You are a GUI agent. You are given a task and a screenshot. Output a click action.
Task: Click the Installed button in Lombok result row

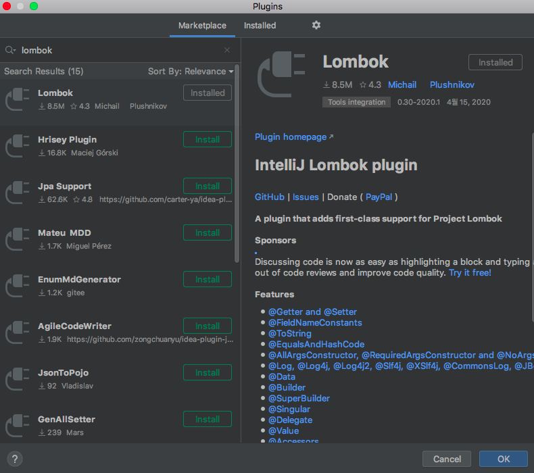tap(208, 93)
